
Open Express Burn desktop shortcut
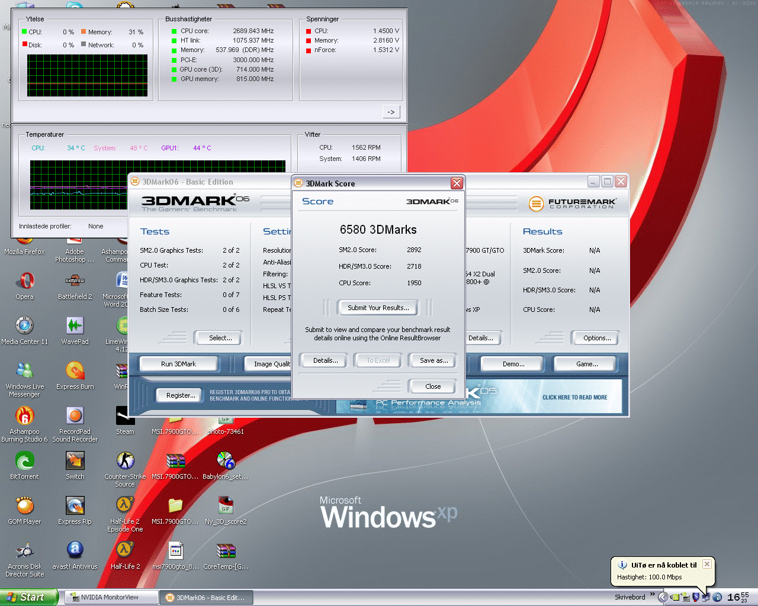point(75,375)
